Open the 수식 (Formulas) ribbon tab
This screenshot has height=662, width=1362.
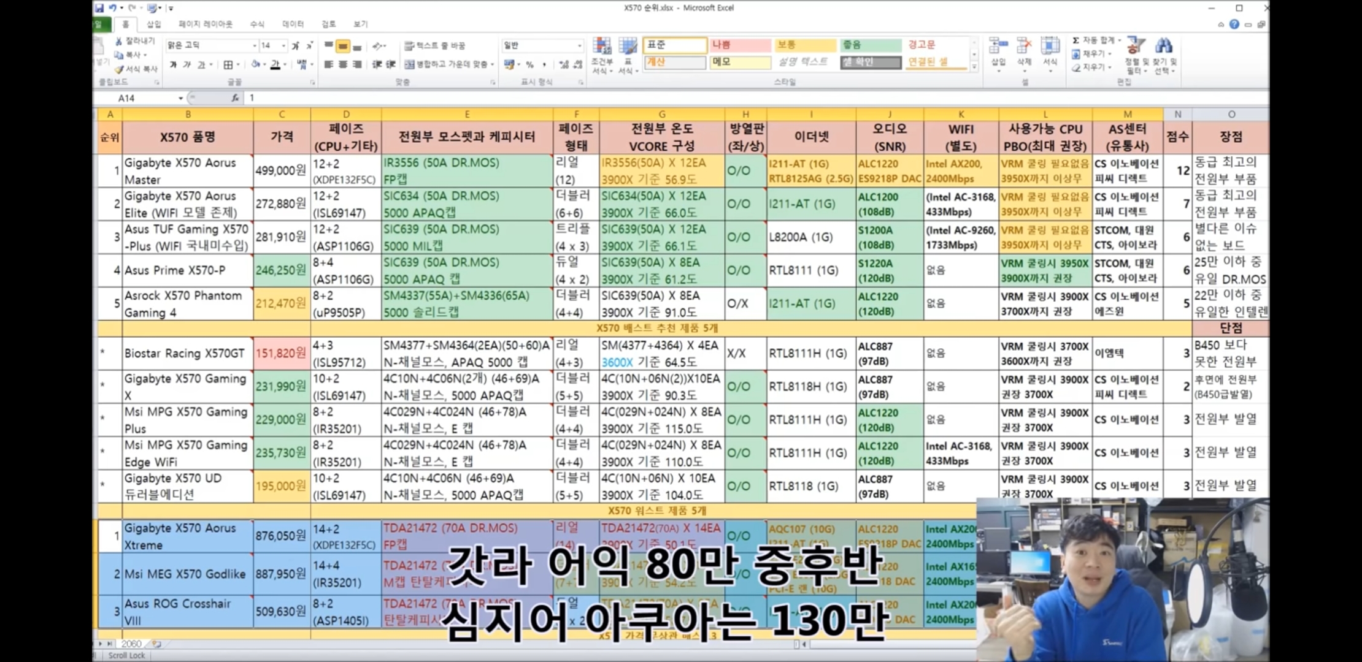click(257, 24)
